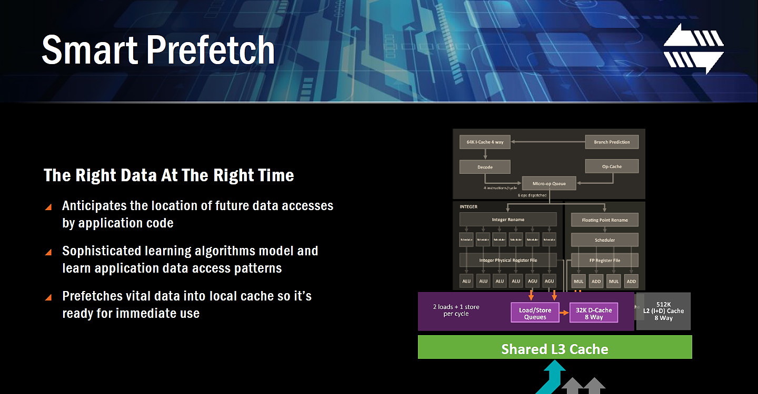Viewport: 758px width, 394px height.
Task: Click the orange bullet beside 'Sophisticated learning algorithms'
Action: [x=48, y=252]
